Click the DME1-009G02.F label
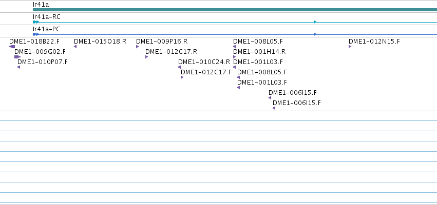This screenshot has width=437, height=205. coord(40,52)
